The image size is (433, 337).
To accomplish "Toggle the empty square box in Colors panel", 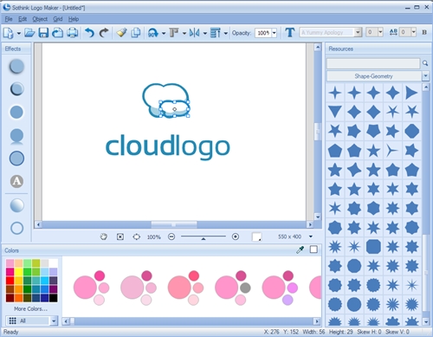I will [x=313, y=250].
